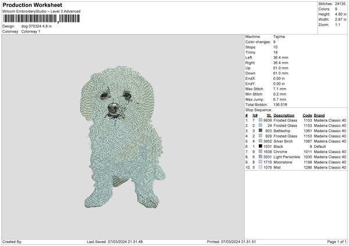Click the "Silver Birch" description text
This screenshot has width=349, height=246.
tap(283, 141)
